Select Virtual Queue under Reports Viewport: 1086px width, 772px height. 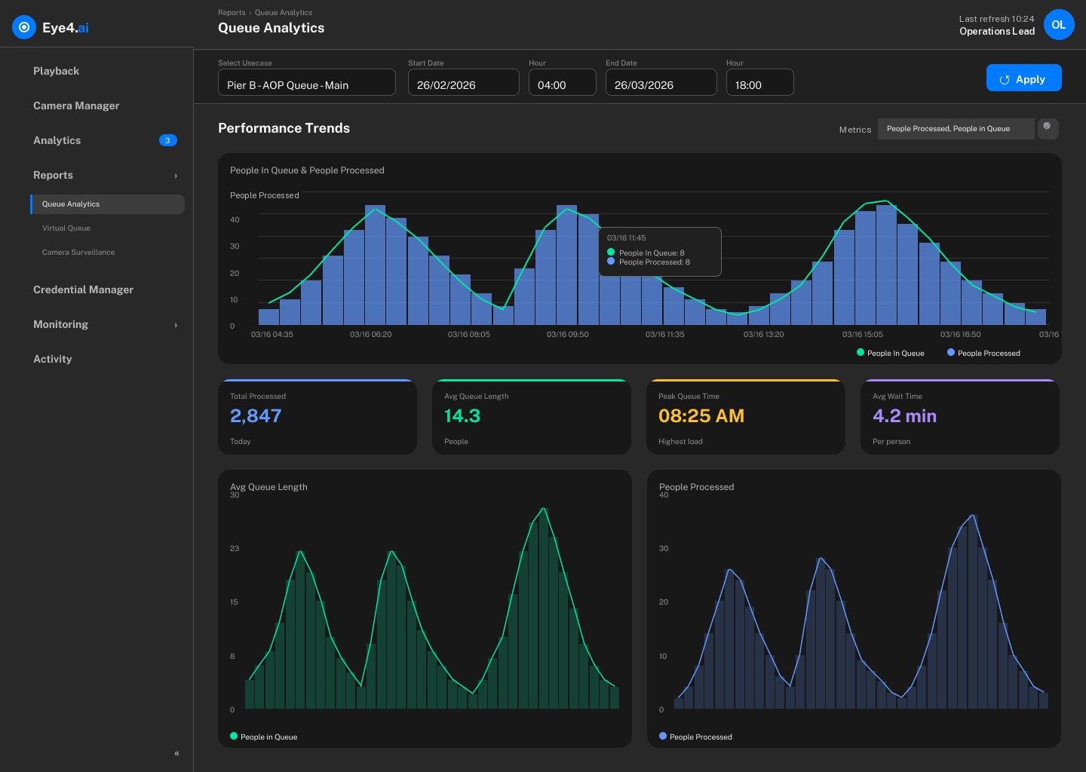[66, 228]
